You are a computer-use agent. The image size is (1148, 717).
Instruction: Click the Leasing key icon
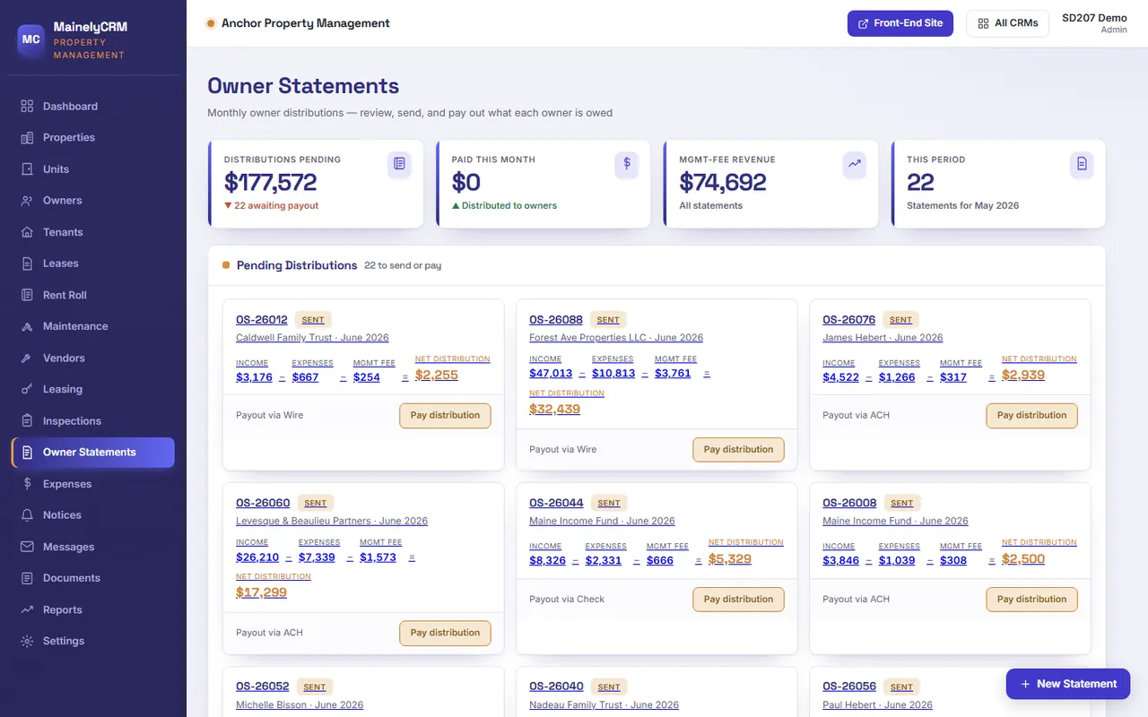tap(27, 389)
